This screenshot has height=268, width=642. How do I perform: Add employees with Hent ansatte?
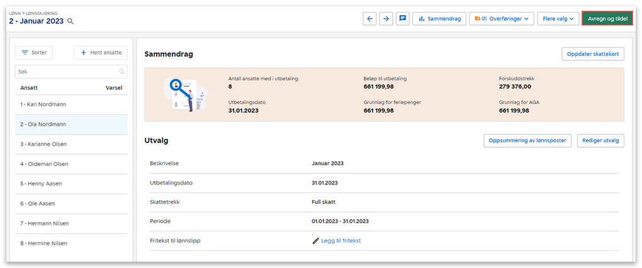point(101,53)
